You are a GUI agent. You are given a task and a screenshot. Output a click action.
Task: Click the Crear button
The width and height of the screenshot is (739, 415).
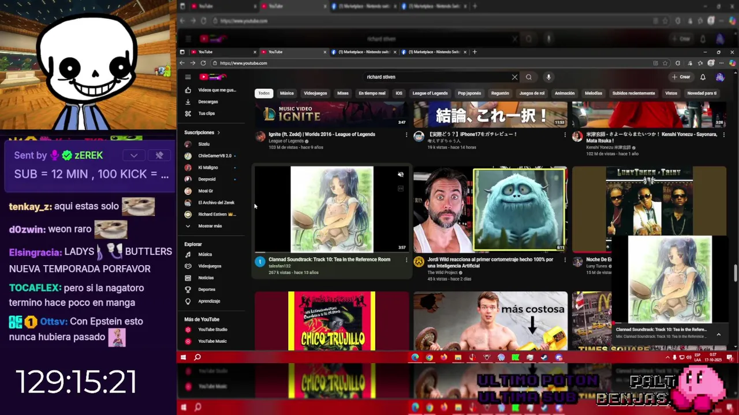(x=681, y=77)
